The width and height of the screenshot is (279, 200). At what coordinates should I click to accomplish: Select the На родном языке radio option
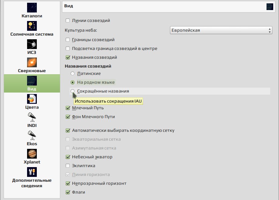[x=73, y=82]
